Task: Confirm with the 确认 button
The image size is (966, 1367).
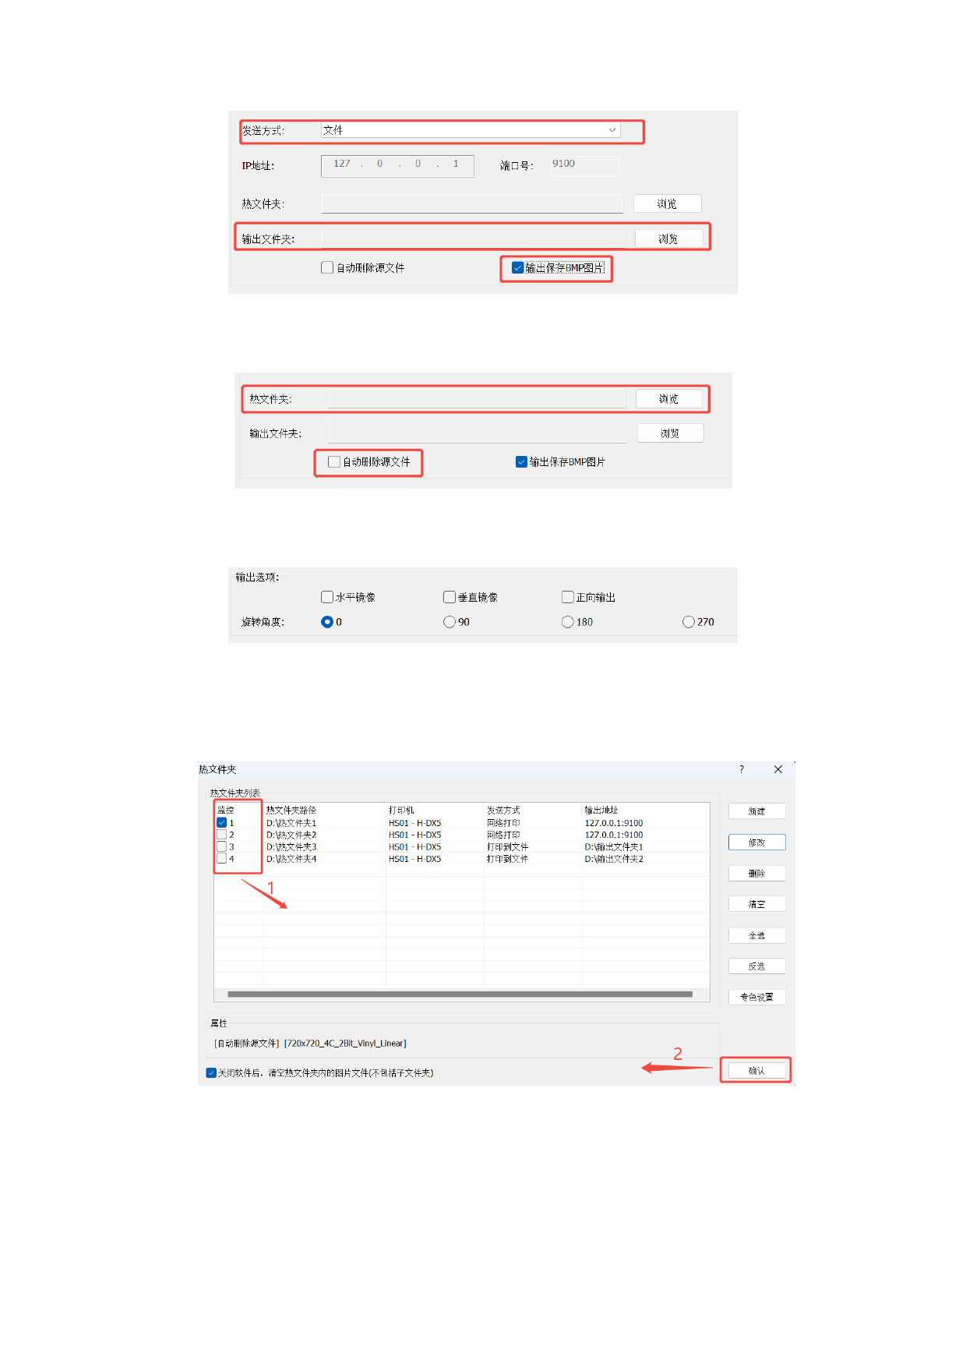Action: [756, 1071]
